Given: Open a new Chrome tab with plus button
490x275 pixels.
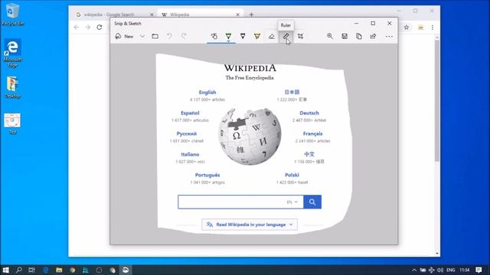Looking at the screenshot, I should [x=252, y=15].
